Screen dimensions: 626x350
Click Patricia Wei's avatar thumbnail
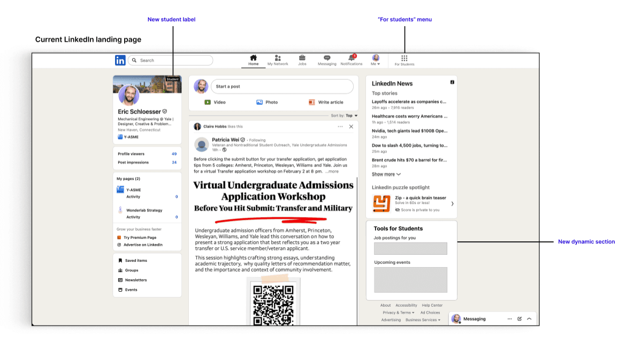pyautogui.click(x=202, y=144)
